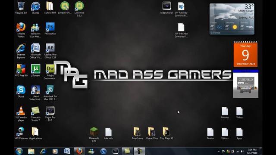
Task: Switch to Firefox window on the taskbar
Action: click(79, 151)
